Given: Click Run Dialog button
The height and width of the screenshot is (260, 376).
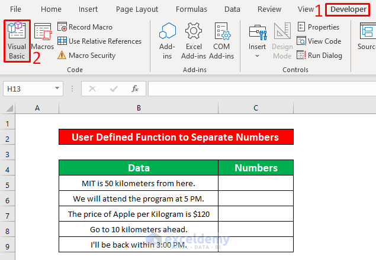Looking at the screenshot, I should [319, 56].
